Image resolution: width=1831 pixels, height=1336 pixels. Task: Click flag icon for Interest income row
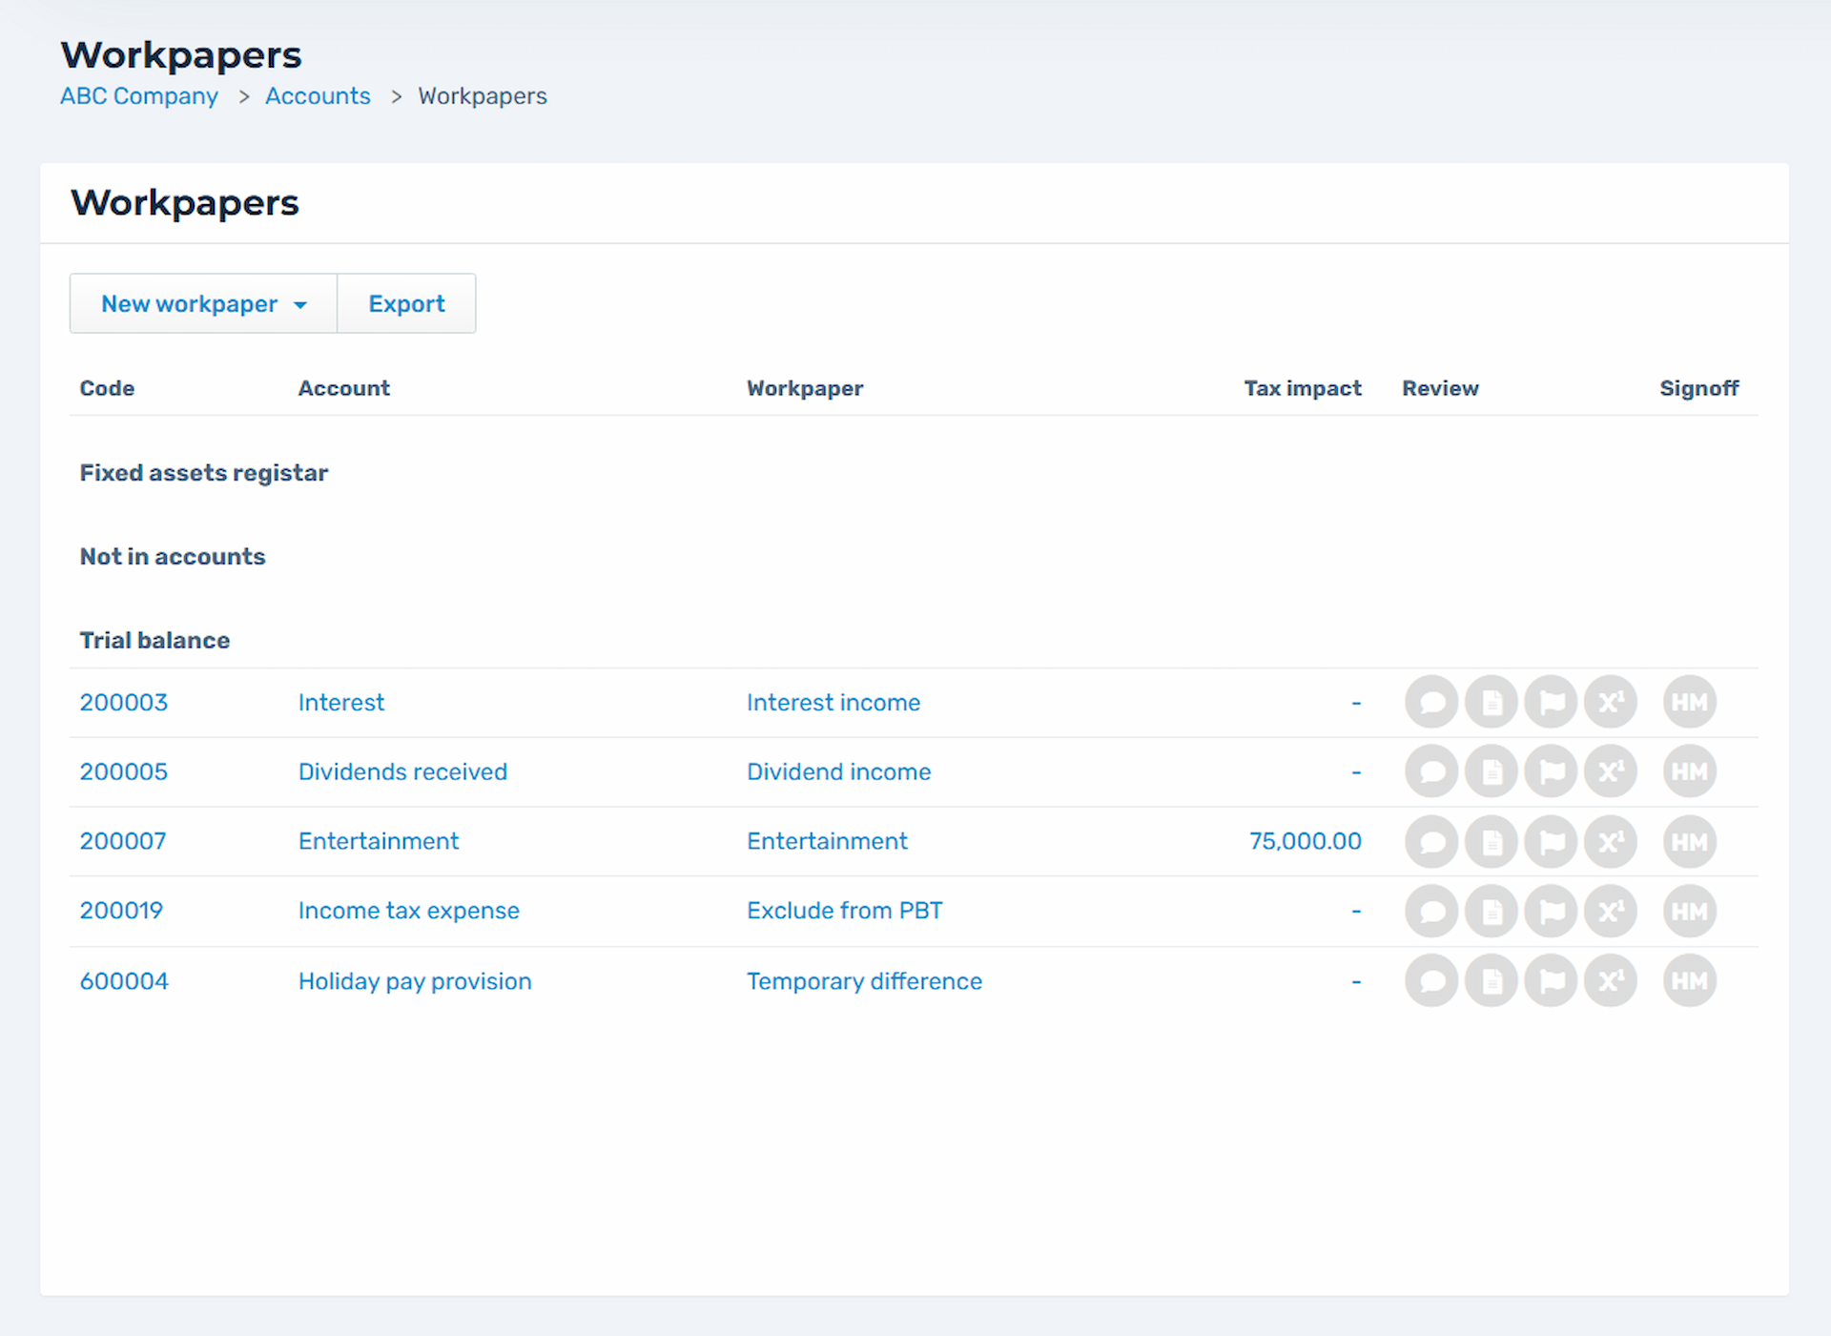[x=1552, y=703]
